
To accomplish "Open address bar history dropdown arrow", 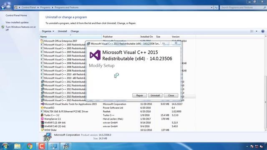I will click(212, 7).
